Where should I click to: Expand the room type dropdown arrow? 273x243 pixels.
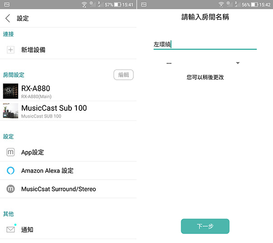(x=238, y=63)
